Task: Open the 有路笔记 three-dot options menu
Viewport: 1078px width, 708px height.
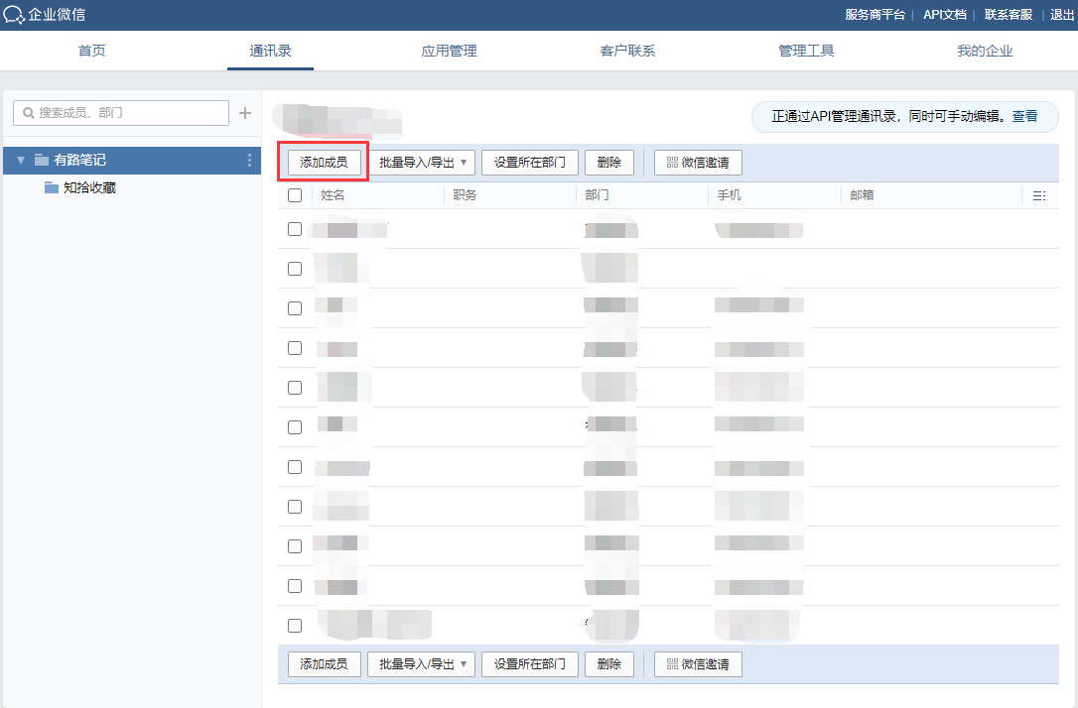Action: pos(249,161)
